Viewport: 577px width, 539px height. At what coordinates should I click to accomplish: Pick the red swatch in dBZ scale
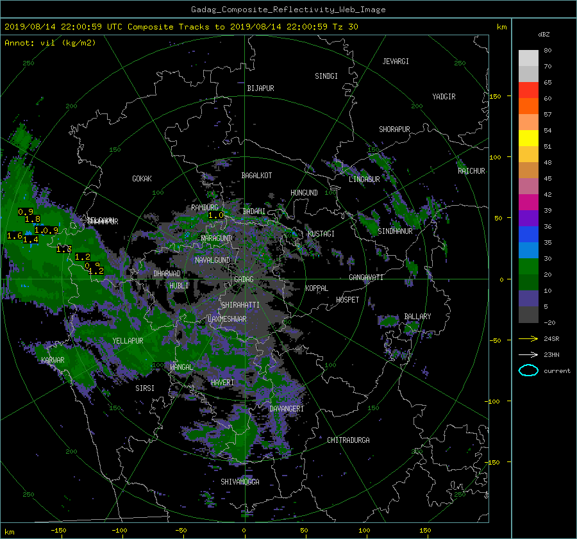[528, 90]
